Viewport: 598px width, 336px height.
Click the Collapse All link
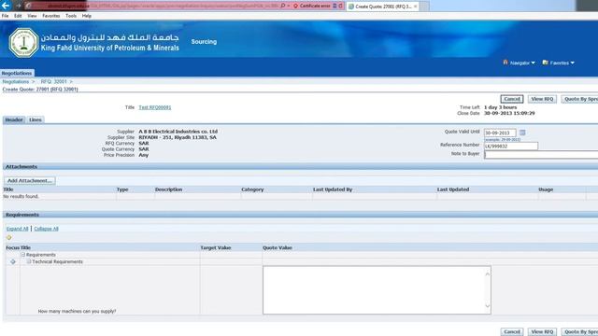click(x=46, y=229)
